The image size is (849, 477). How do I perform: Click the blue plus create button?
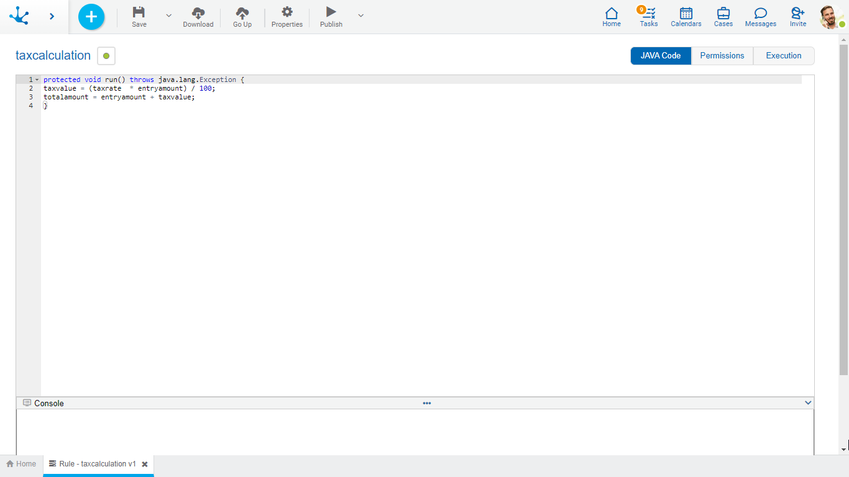pos(91,17)
